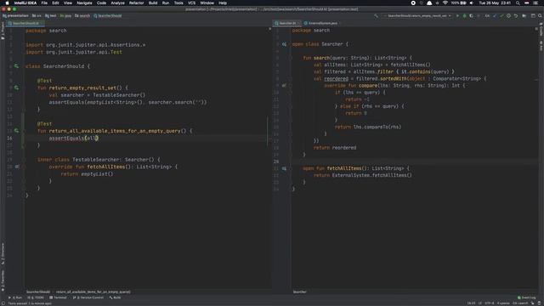Image resolution: width=544 pixels, height=306 pixels.
Task: Open the Build menu
Action: click(153, 3)
